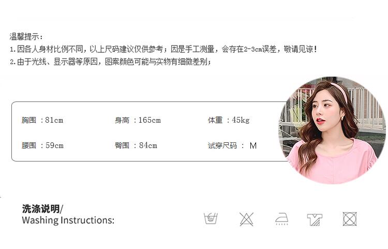Click the do-not-bleach crossed triangle icon
388x249 pixels.
(x=246, y=219)
